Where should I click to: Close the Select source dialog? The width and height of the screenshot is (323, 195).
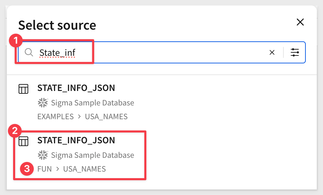[300, 22]
